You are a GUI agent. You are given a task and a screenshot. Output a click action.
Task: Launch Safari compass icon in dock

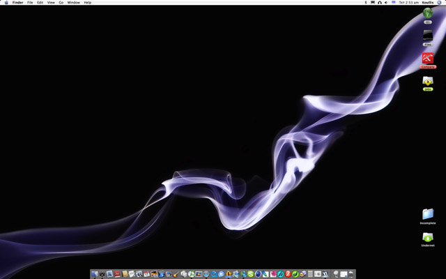(x=206, y=274)
